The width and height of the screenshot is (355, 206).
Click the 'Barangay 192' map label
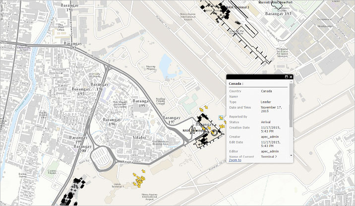pos(73,46)
